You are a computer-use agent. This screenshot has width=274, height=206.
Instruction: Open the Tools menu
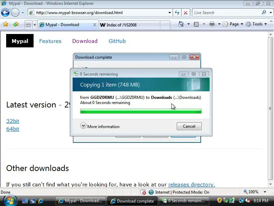(x=256, y=24)
